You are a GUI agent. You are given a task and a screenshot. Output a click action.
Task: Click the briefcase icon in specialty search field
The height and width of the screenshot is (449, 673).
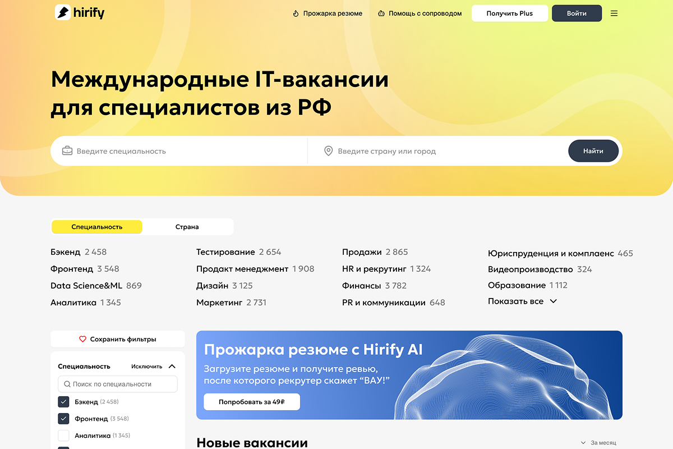click(67, 150)
